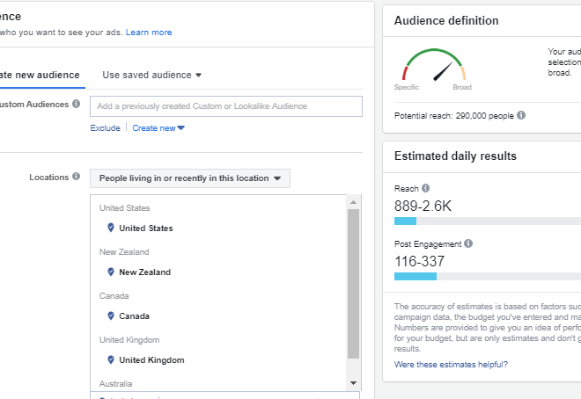Screen dimensions: 581x399
Task: Click the scrollbar up arrow in locations list
Action: 353,202
